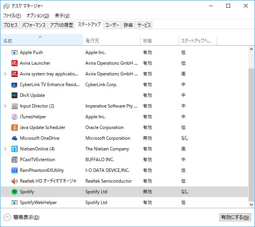Click the 高 impact value in NielsenOnline row
This screenshot has width=255, height=227.
[183, 149]
